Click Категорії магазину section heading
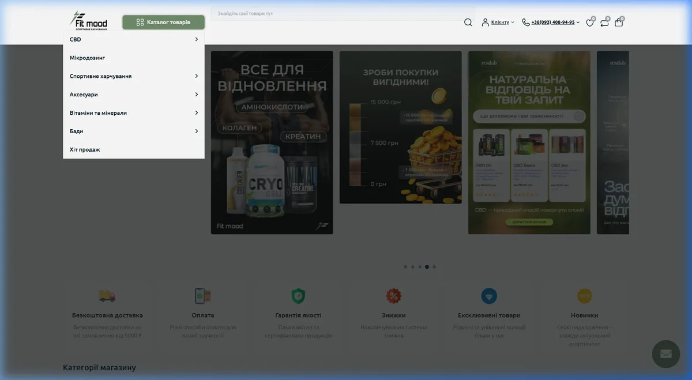The width and height of the screenshot is (692, 380). click(99, 367)
